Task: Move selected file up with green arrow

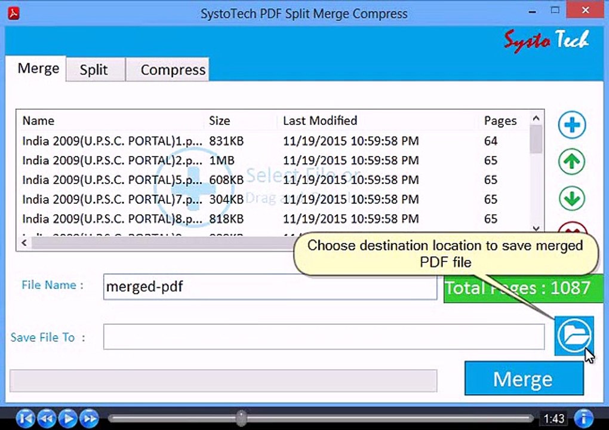Action: coord(572,162)
